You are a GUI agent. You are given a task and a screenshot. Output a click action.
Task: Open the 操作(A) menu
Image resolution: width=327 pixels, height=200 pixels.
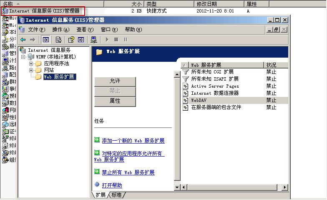point(61,30)
